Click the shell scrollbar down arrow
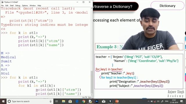Screen dimensions: 186x104 pyautogui.click(x=92, y=95)
